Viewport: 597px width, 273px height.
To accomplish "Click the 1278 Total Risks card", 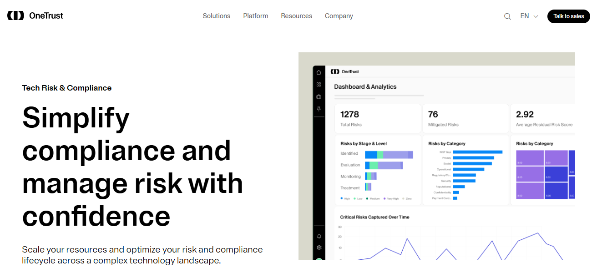I will (378, 118).
